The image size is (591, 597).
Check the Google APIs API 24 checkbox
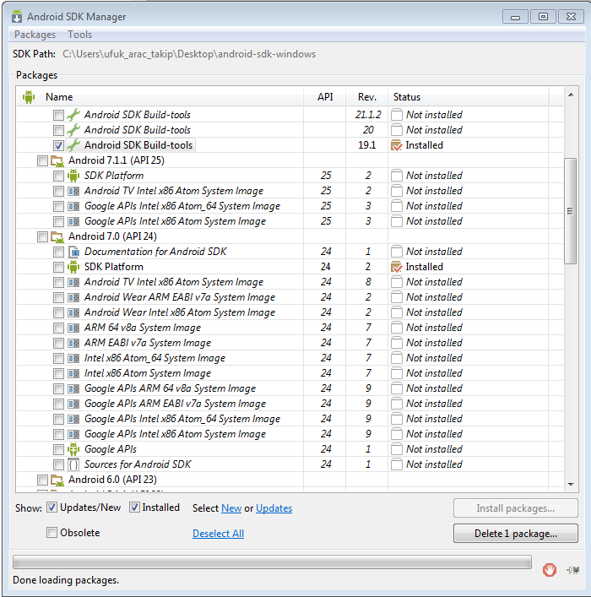(58, 450)
